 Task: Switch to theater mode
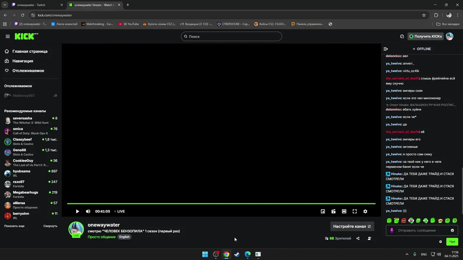(x=344, y=211)
